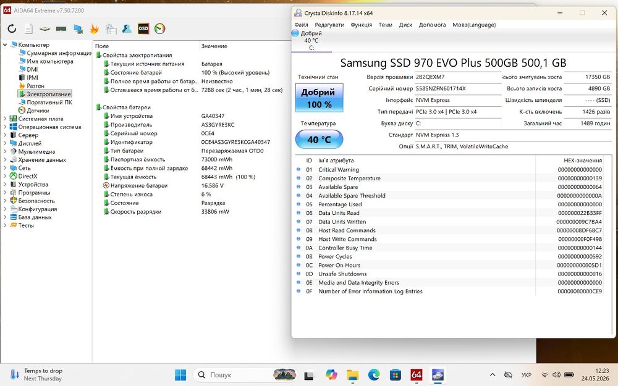Click the gauge benchmark toolbar icon
Screen dimensions: 618x386
[x=159, y=29]
